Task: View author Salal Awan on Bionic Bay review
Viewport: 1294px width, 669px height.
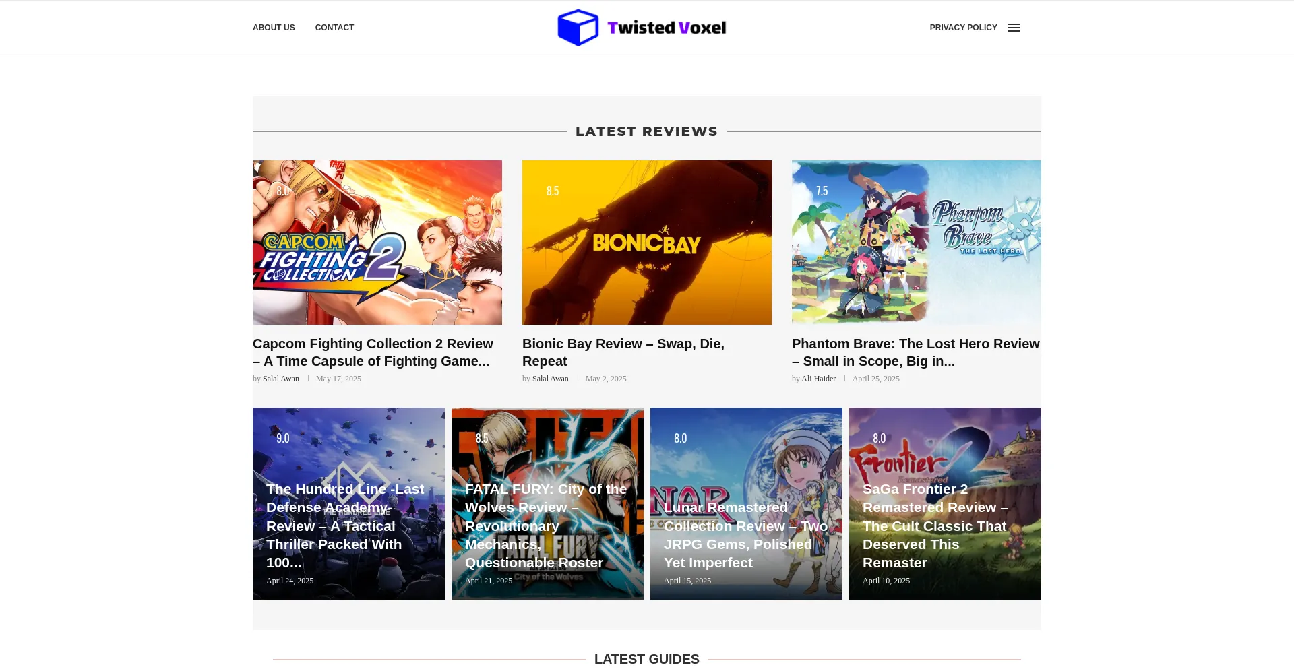Action: (x=551, y=379)
